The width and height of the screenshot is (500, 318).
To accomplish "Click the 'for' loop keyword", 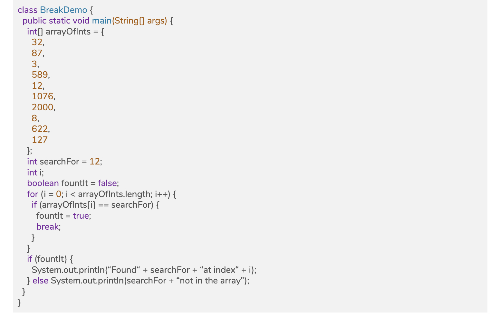I will 33,194.
